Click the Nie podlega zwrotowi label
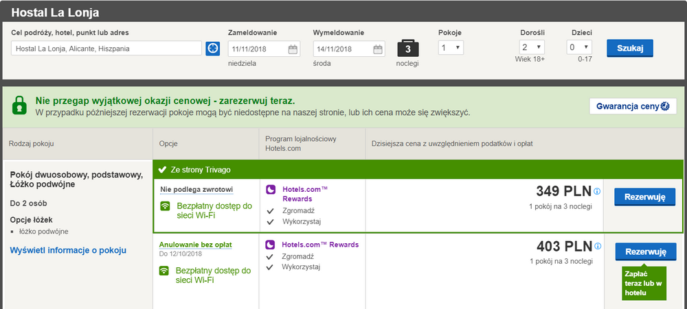The width and height of the screenshot is (687, 309). point(196,189)
